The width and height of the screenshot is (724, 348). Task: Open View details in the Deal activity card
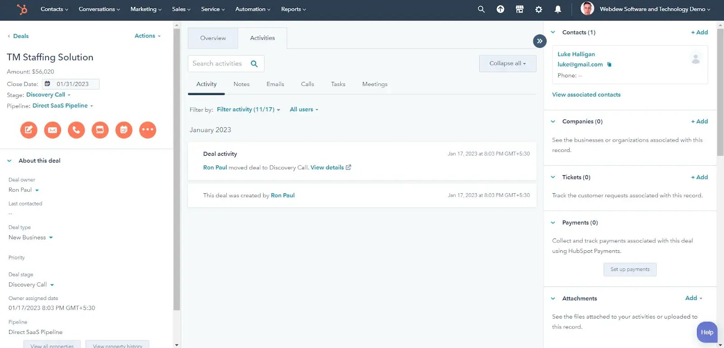click(x=331, y=167)
